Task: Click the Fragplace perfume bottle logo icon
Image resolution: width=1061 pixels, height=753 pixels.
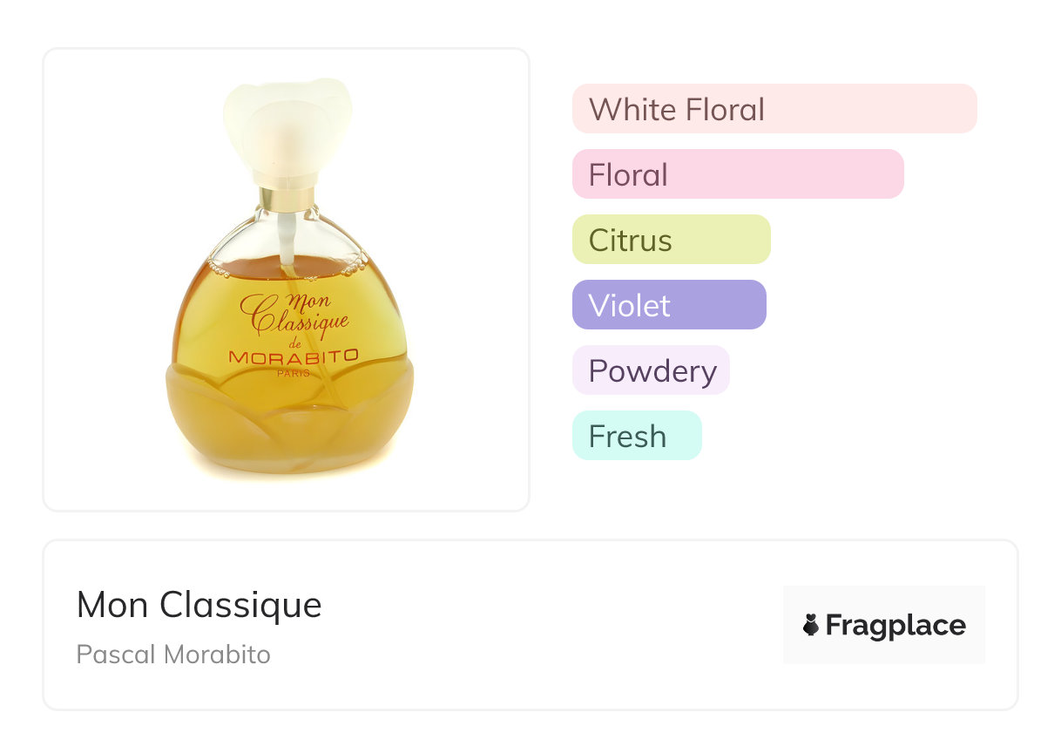Action: [811, 625]
